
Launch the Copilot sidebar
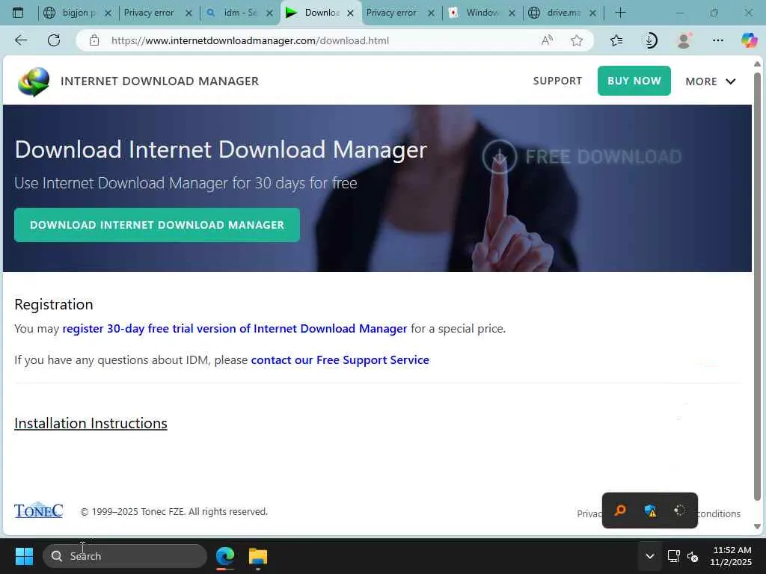point(749,40)
